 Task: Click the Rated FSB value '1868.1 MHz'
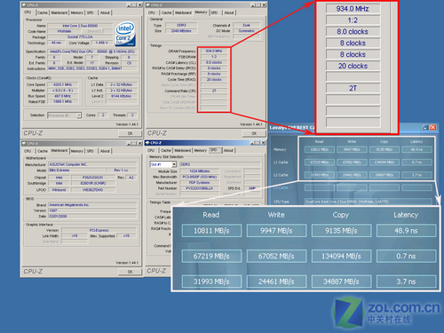62,102
